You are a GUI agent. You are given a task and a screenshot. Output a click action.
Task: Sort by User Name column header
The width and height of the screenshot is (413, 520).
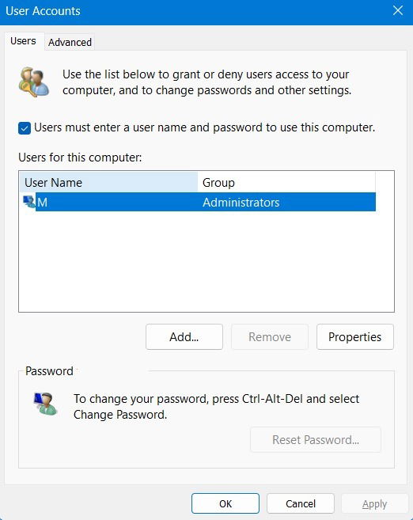[x=108, y=182]
